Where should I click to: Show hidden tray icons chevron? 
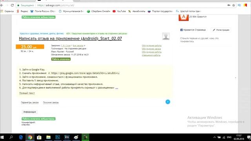[215, 137]
